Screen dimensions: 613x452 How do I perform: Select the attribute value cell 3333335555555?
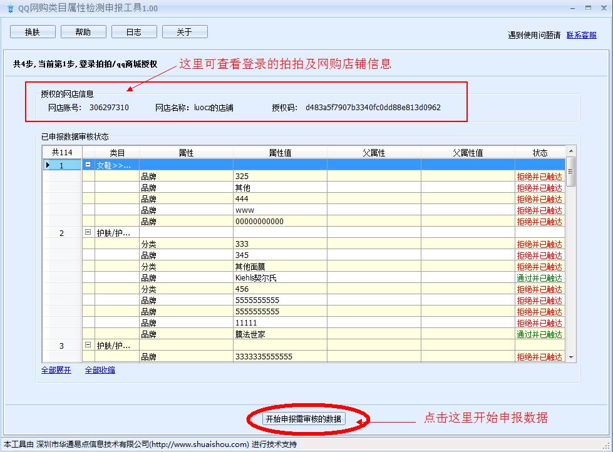pos(280,357)
